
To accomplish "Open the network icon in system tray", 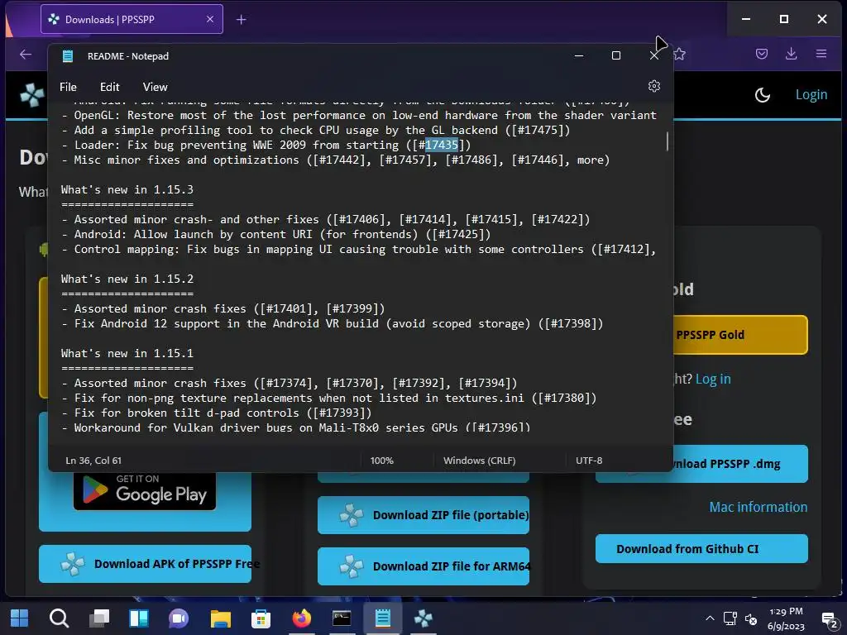I will (730, 618).
